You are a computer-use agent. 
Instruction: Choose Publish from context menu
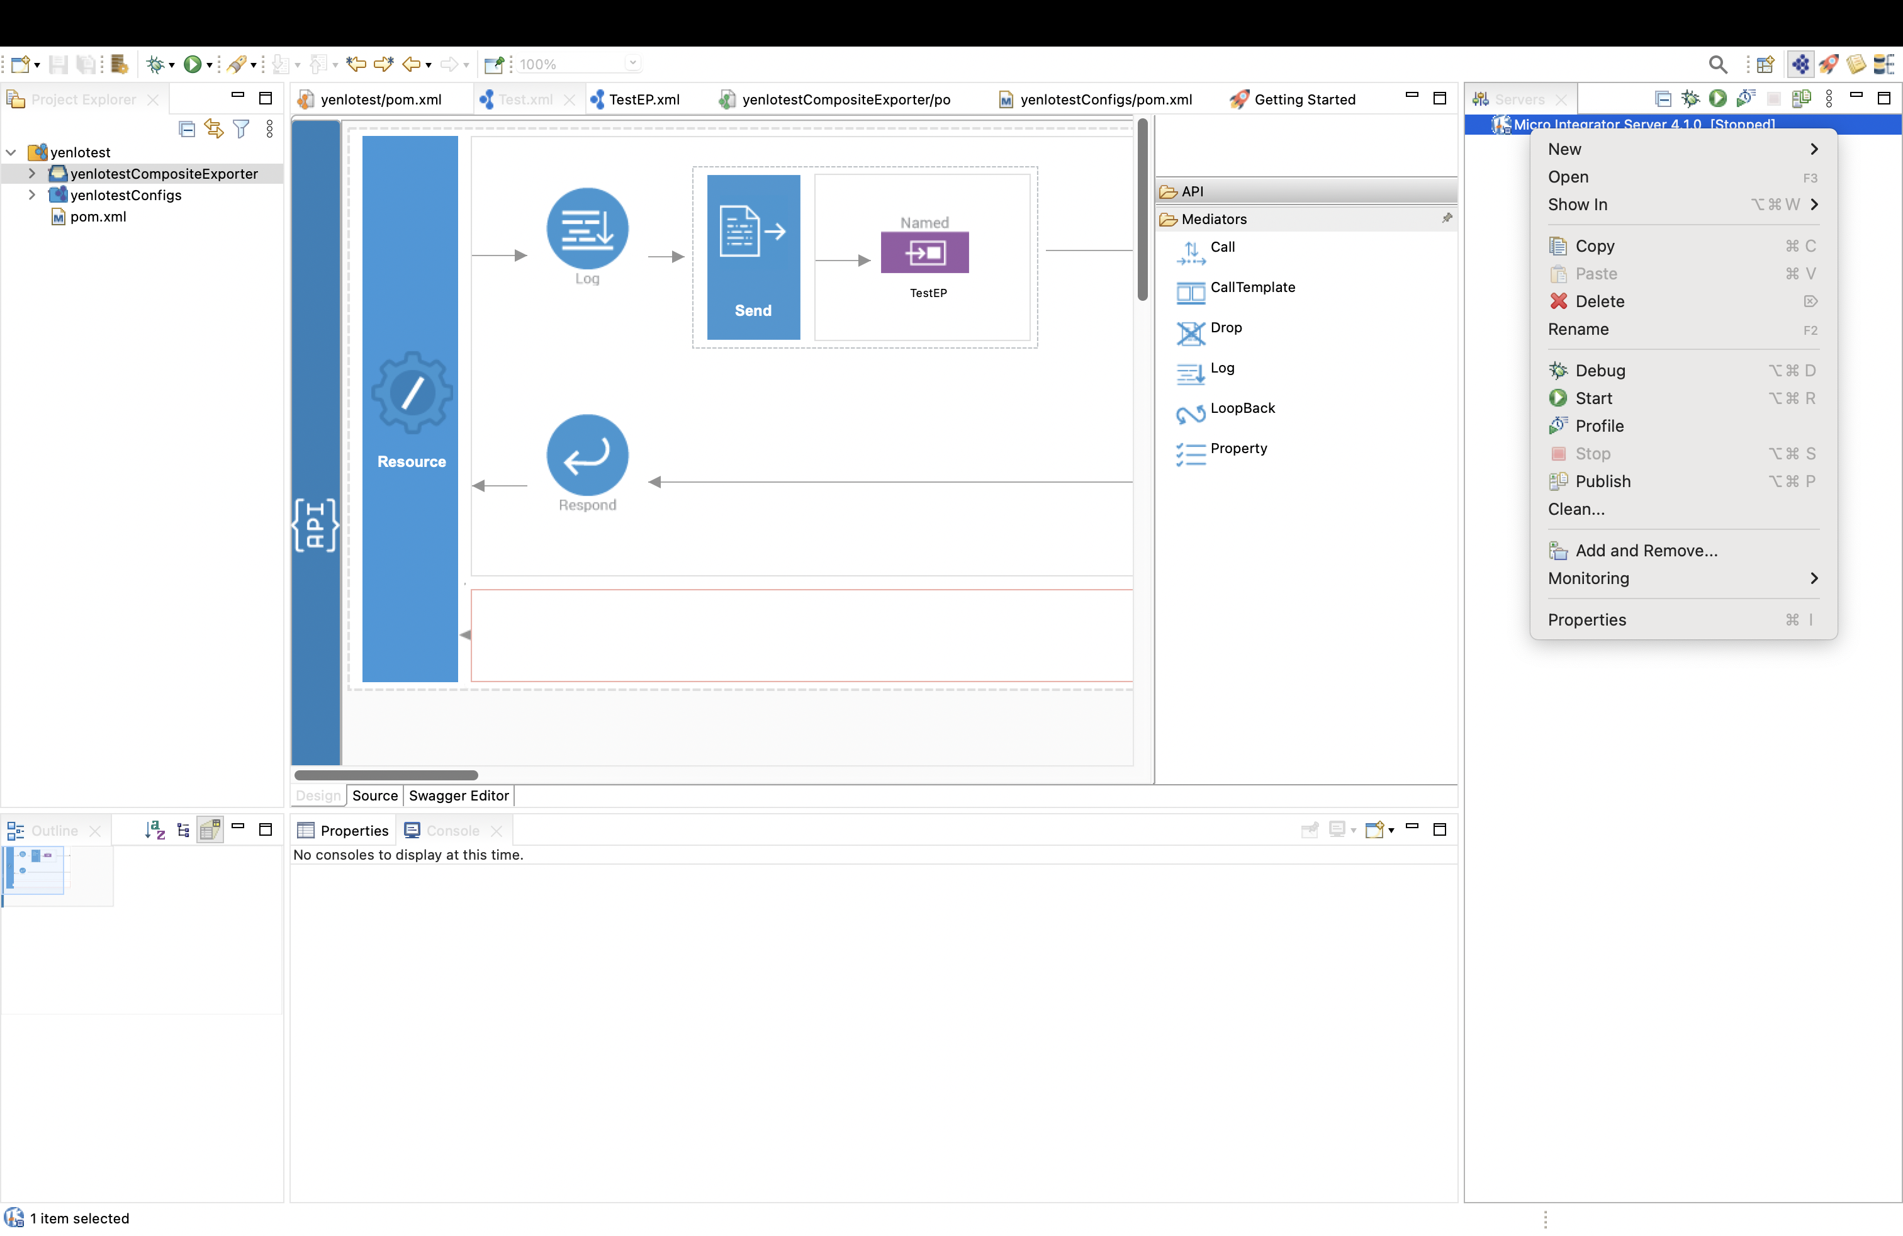(1682, 481)
